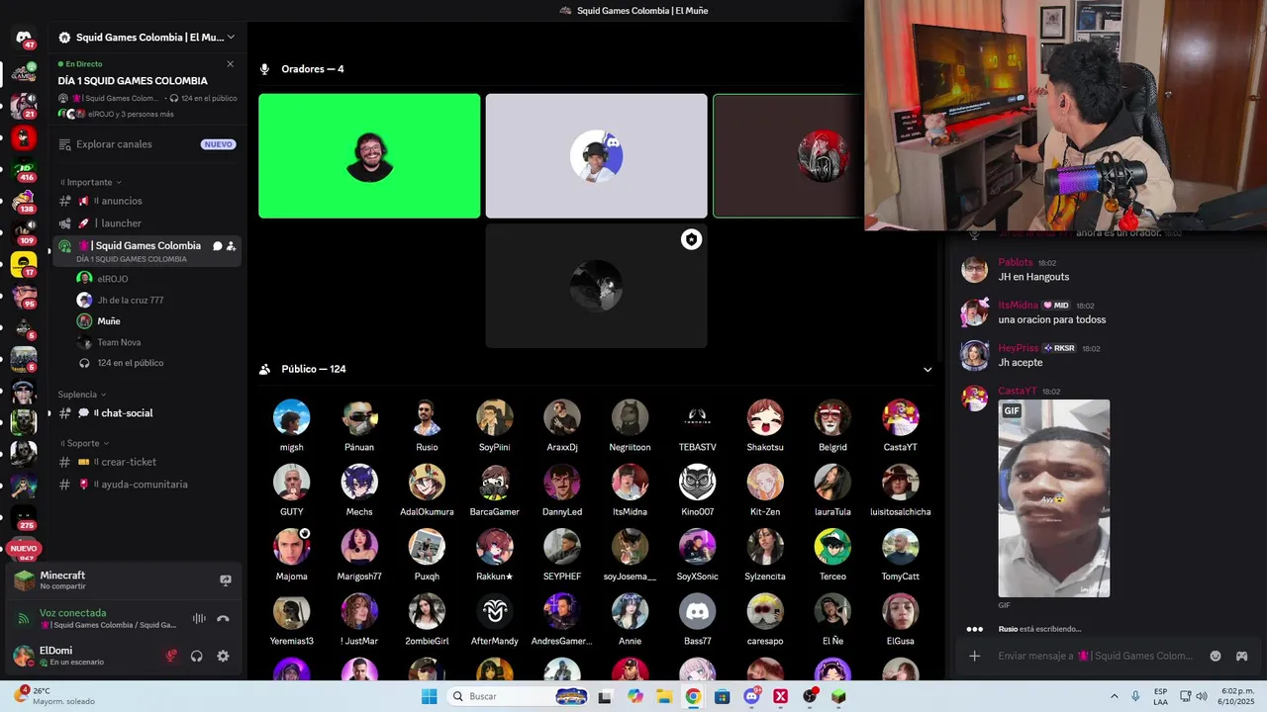Open server icon with 21 badge
This screenshot has height=712, width=1267.
click(24, 105)
